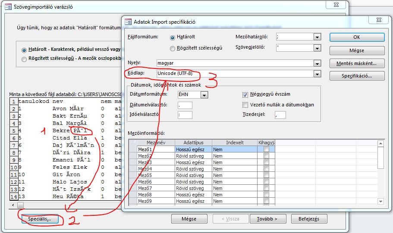This screenshot has width=393, height=233.
Task: Click the tanulokod header in preview
Action: click(34, 101)
